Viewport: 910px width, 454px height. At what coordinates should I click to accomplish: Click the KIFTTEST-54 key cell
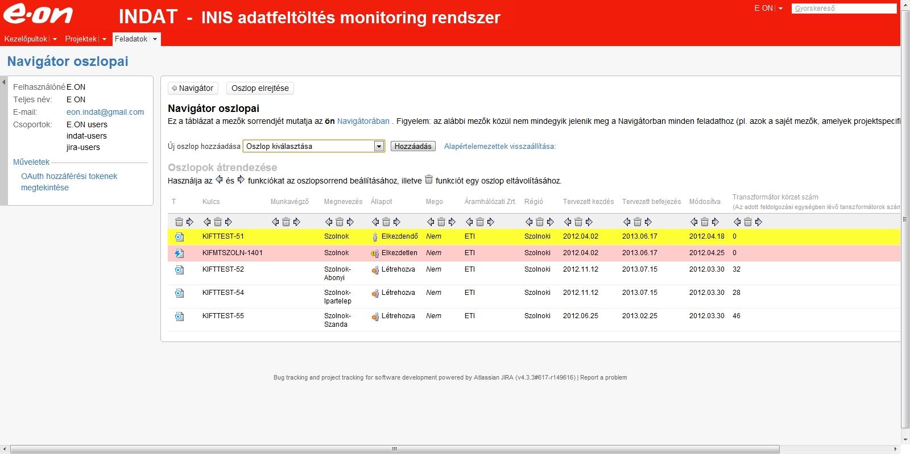pyautogui.click(x=223, y=293)
